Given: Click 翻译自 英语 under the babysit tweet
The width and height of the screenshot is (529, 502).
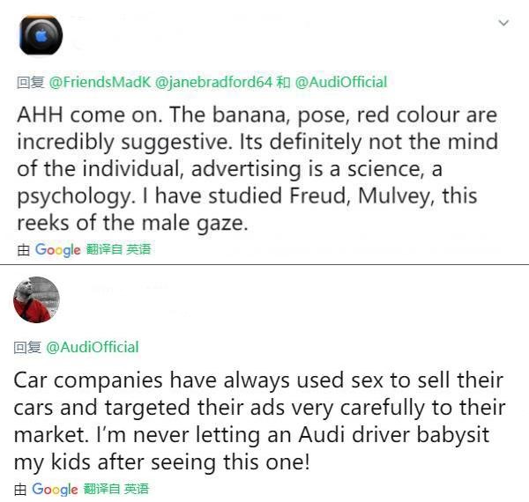Looking at the screenshot, I should (115, 489).
